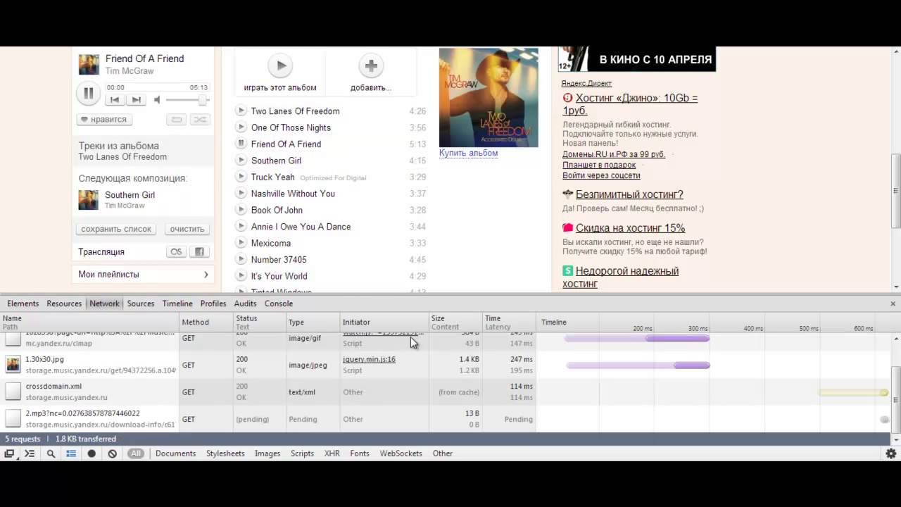Filter network by All

pyautogui.click(x=136, y=453)
